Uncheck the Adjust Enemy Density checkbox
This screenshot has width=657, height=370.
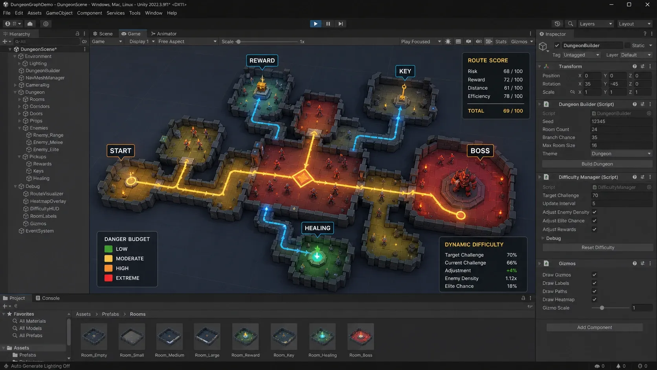[595, 212]
